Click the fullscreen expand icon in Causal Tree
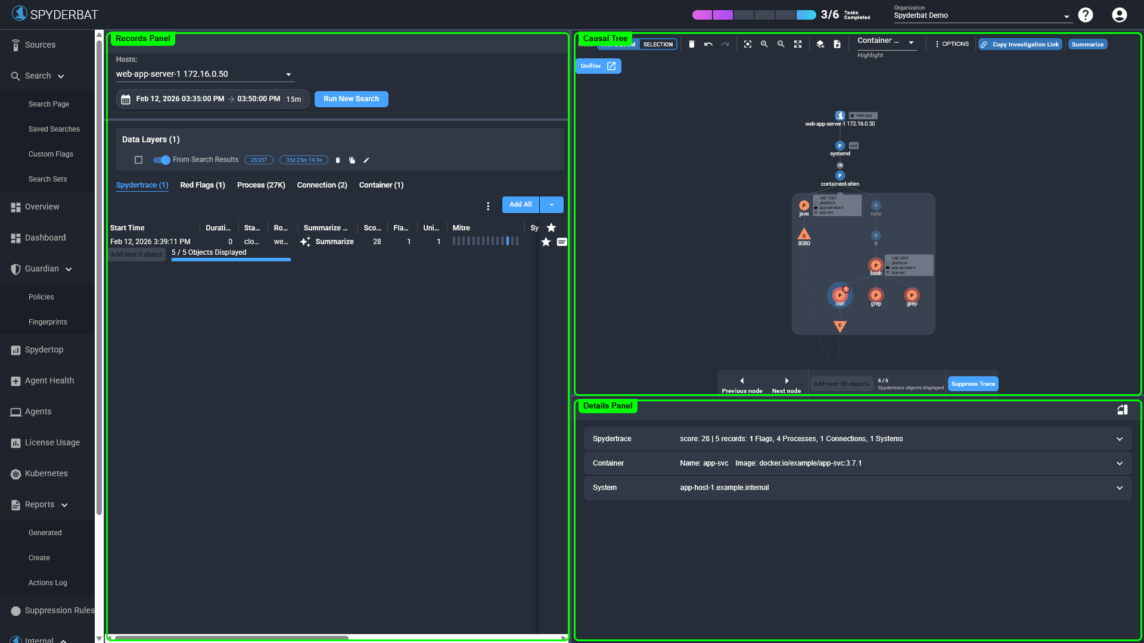 pos(798,44)
